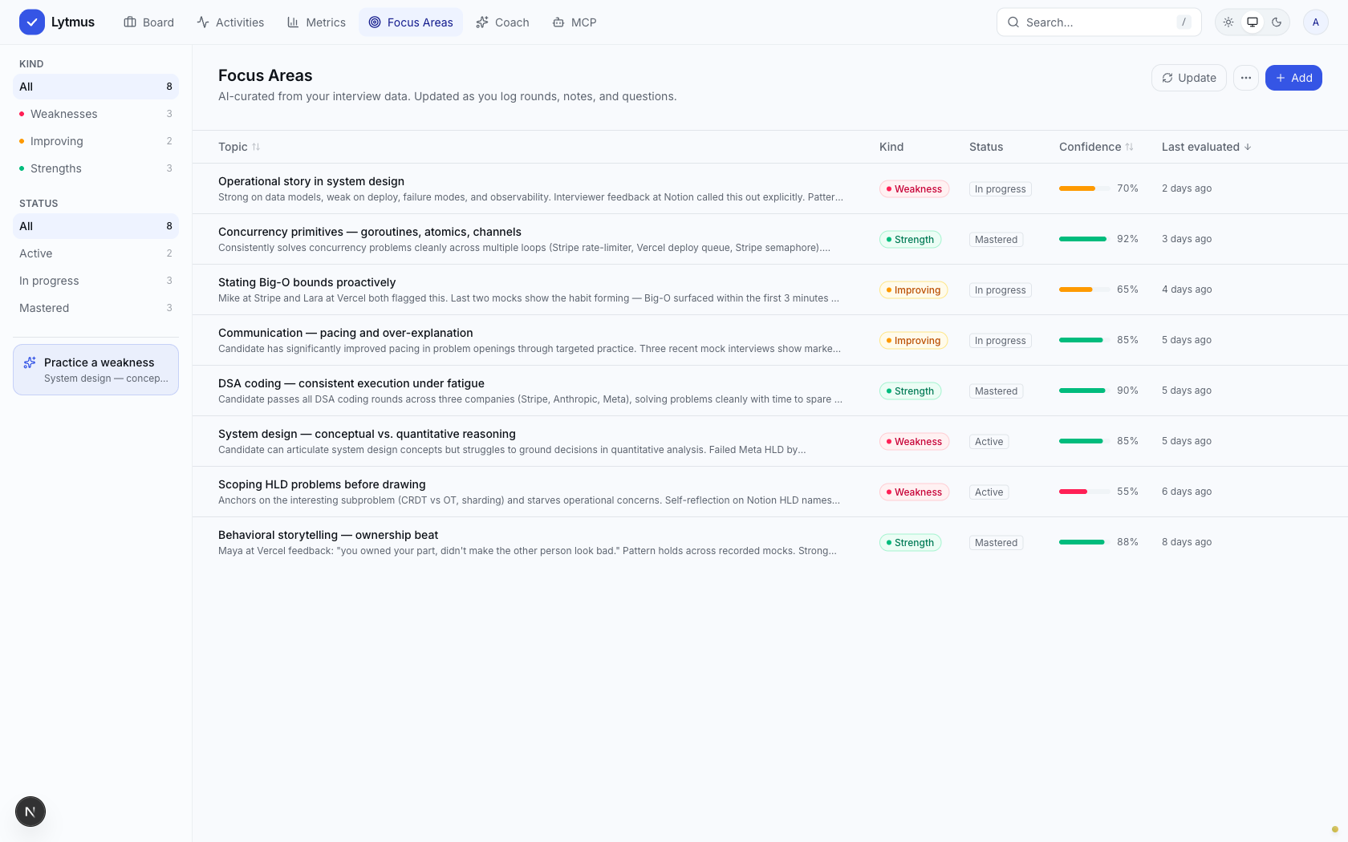Screen dimensions: 1348x842
Task: Click the Practice a weakness sparkle icon
Action: click(x=30, y=362)
